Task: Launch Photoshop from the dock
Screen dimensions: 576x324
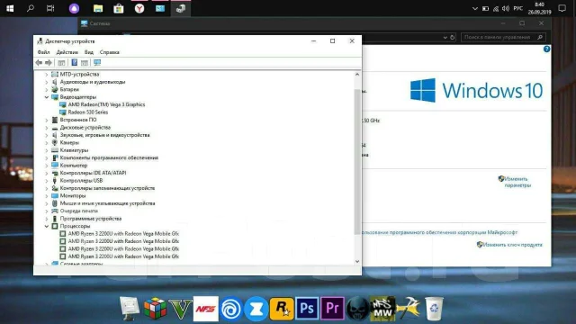Action: pos(307,309)
